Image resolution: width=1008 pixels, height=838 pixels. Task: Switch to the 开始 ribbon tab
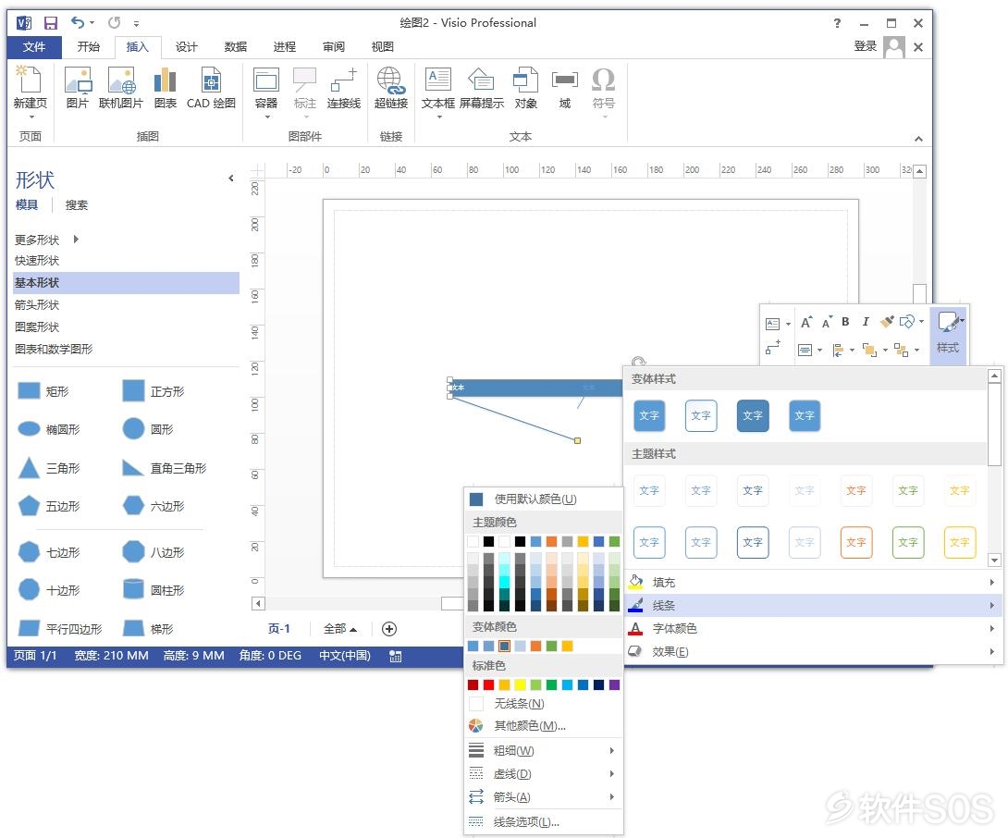click(89, 47)
